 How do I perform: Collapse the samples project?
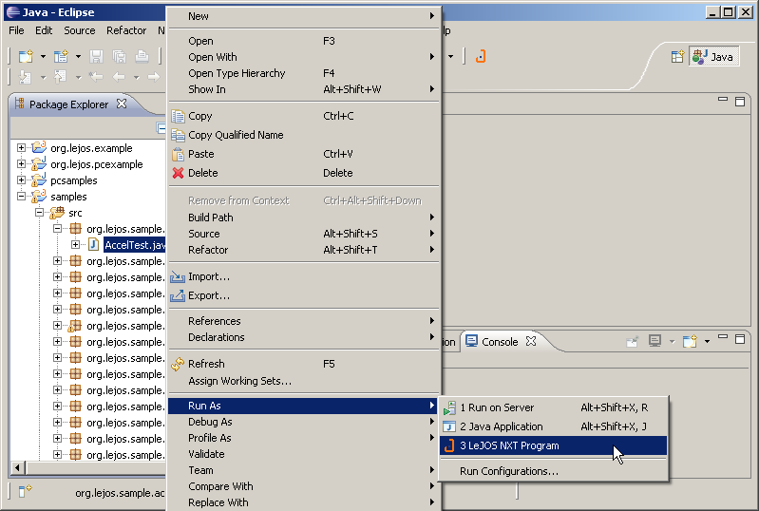pyautogui.click(x=21, y=197)
